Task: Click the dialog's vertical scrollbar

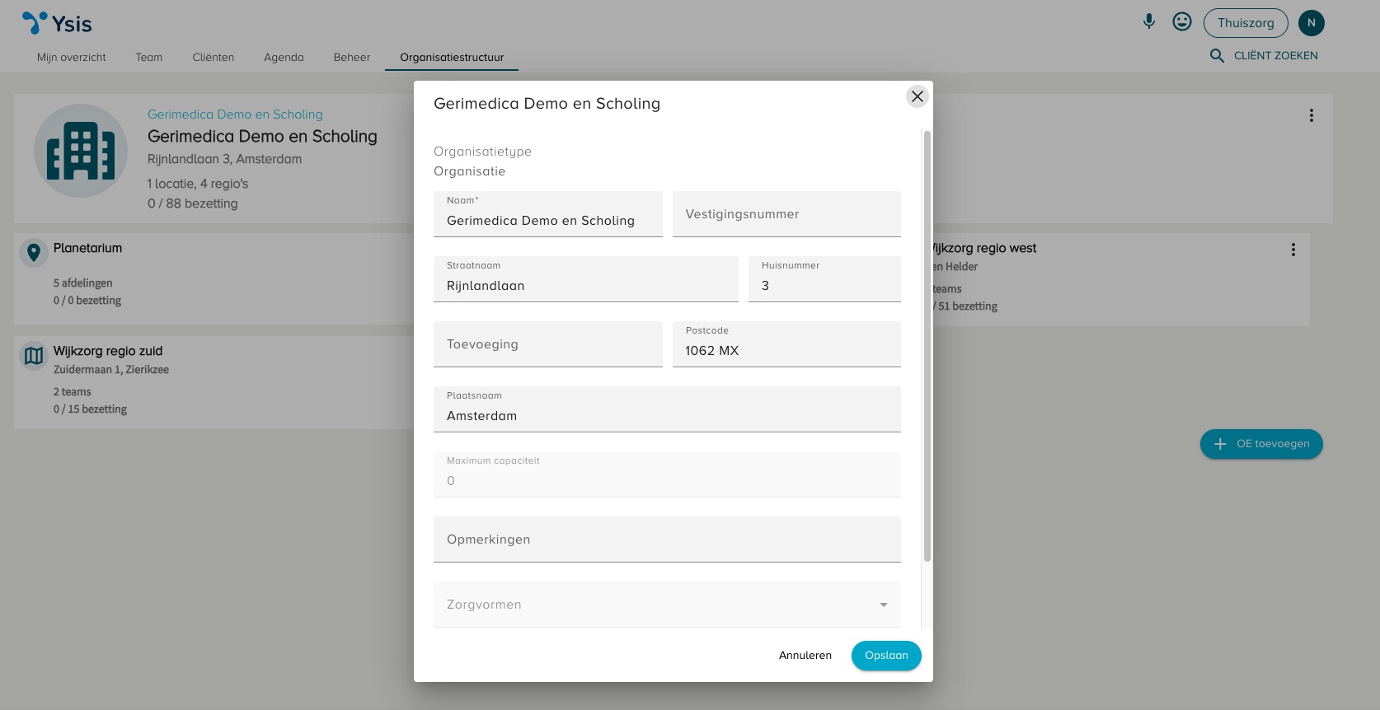Action: tap(927, 346)
